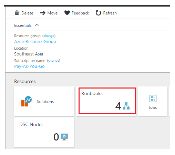Change the subscription name
175x155 pixels.
(x=53, y=61)
